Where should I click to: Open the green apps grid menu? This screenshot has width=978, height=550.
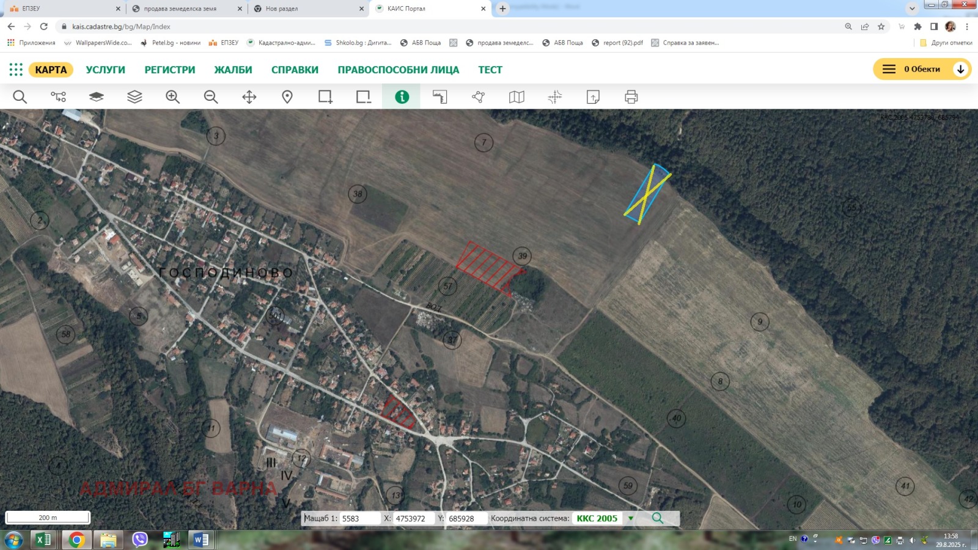17,69
